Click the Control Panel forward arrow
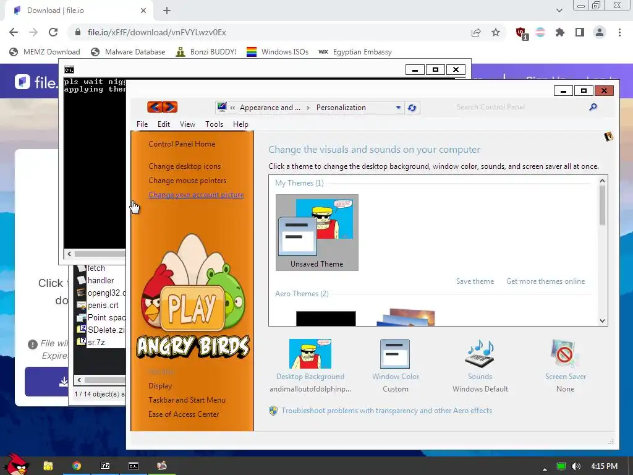The width and height of the screenshot is (633, 475). tap(170, 107)
